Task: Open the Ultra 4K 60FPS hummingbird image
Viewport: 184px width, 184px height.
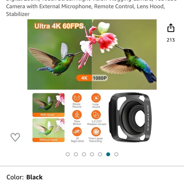Action: pos(92,55)
